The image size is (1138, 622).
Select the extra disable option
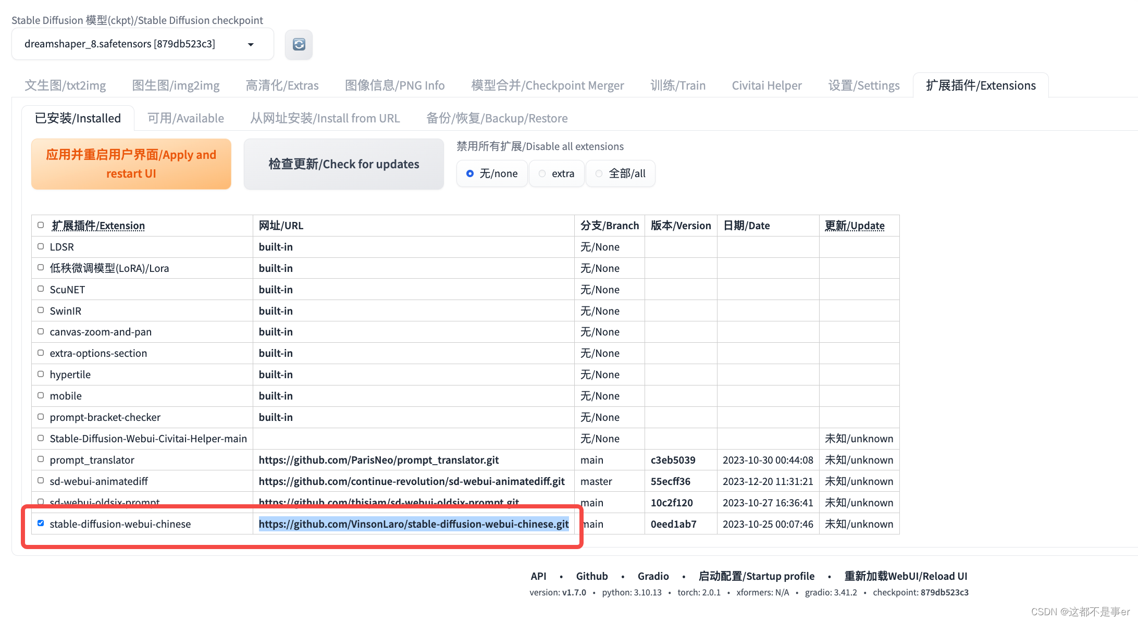[x=542, y=173]
